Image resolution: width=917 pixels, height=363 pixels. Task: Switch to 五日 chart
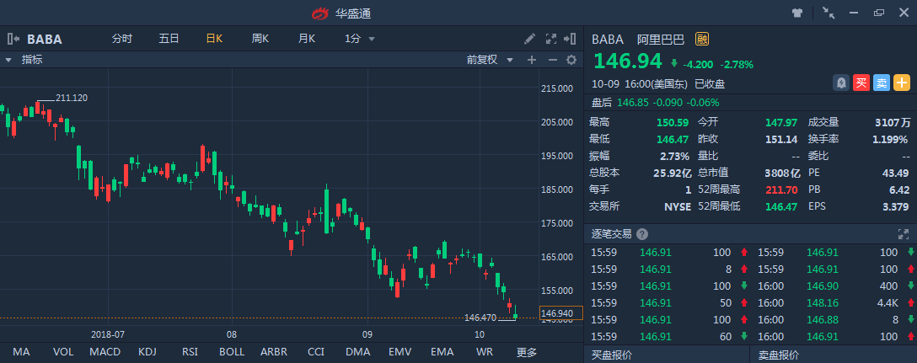click(169, 39)
